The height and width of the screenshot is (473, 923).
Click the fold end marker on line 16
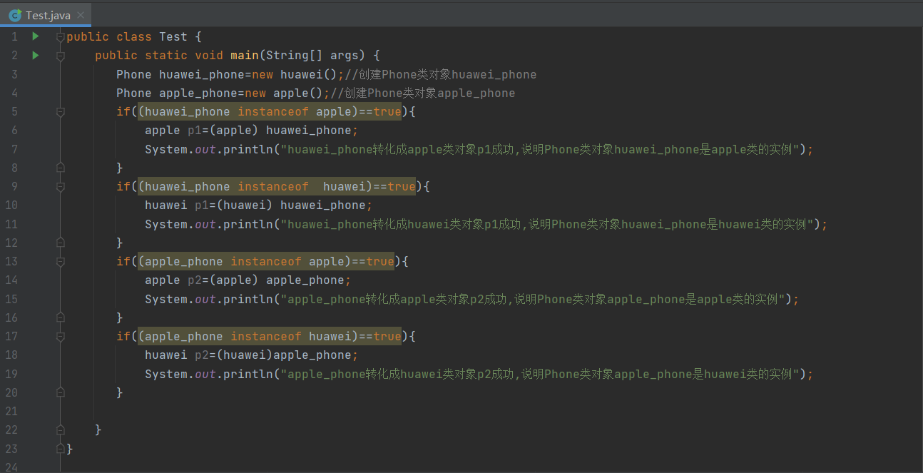pyautogui.click(x=61, y=317)
